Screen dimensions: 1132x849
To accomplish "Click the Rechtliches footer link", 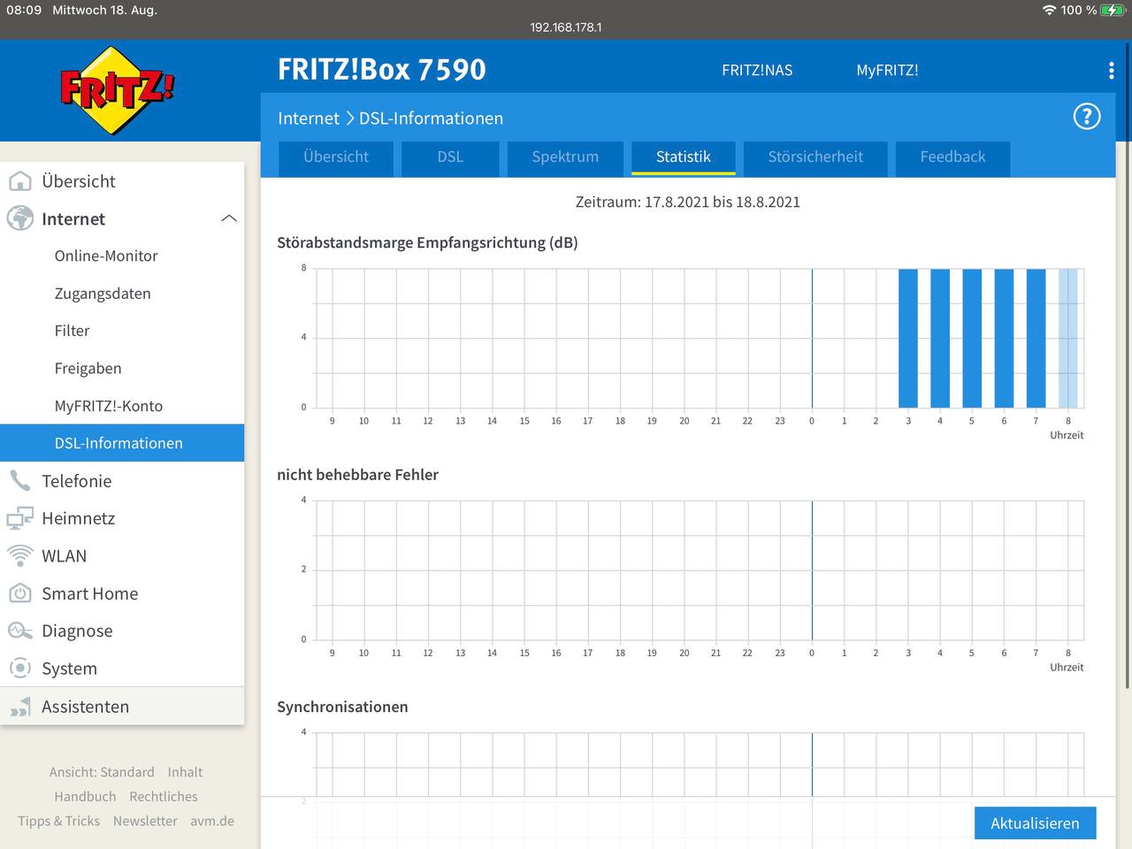I will (164, 797).
